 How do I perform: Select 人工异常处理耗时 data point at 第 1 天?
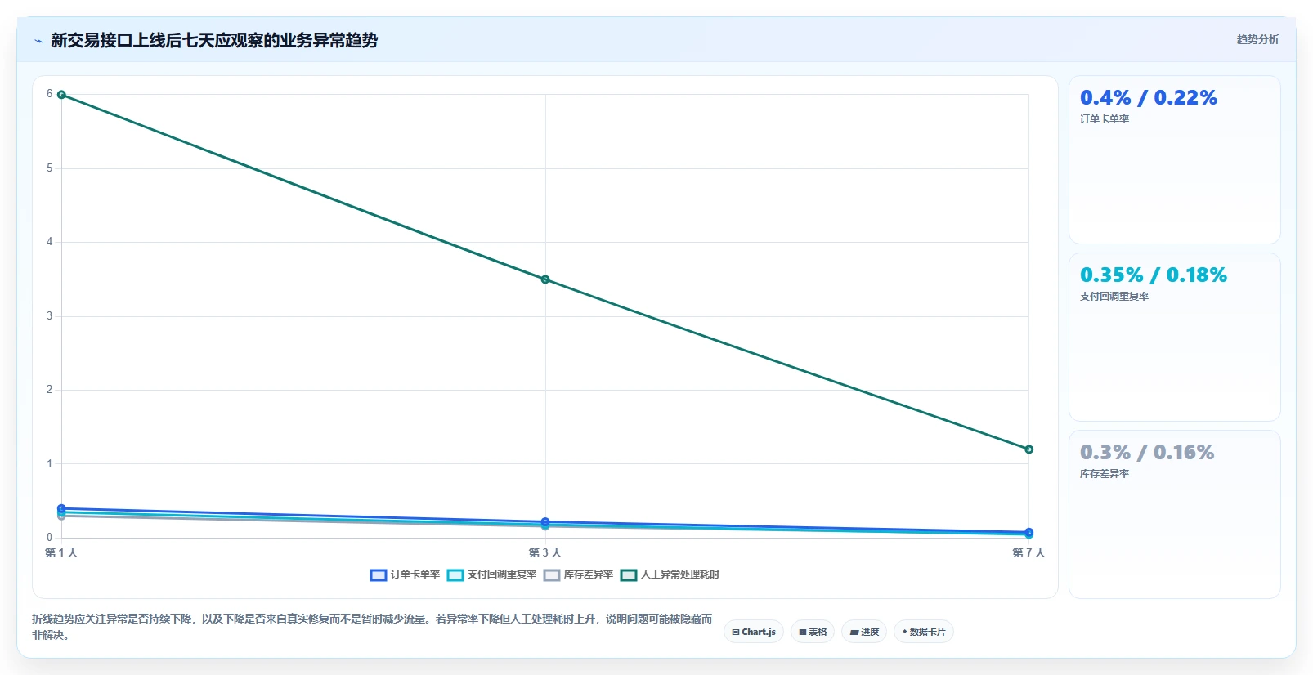point(61,95)
